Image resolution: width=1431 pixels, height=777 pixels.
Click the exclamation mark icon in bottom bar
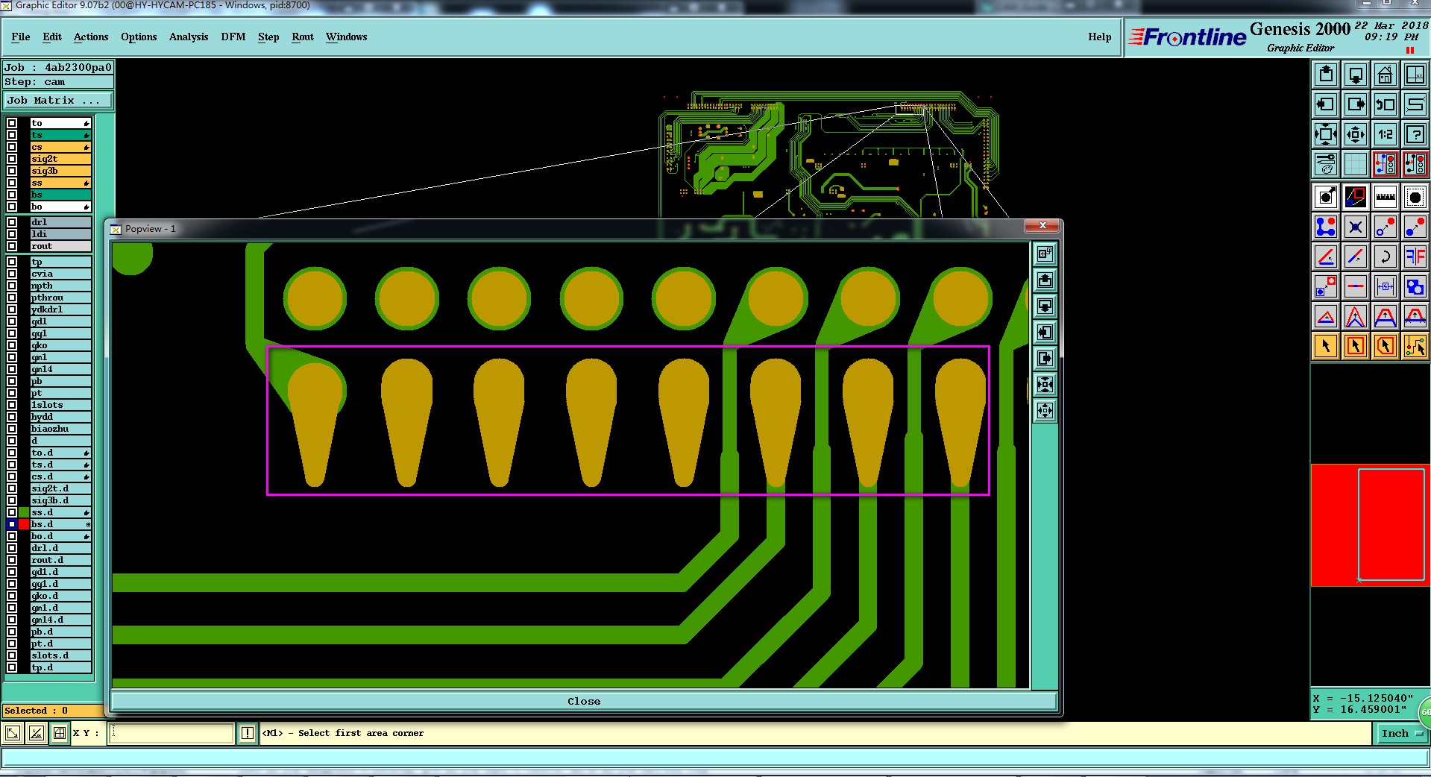[x=248, y=733]
